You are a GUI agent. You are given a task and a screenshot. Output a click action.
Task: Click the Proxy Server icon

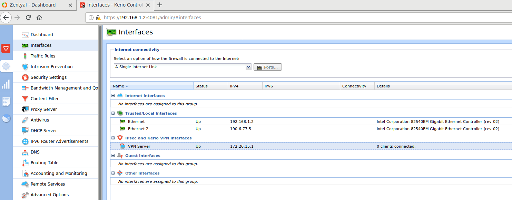[x=25, y=109]
